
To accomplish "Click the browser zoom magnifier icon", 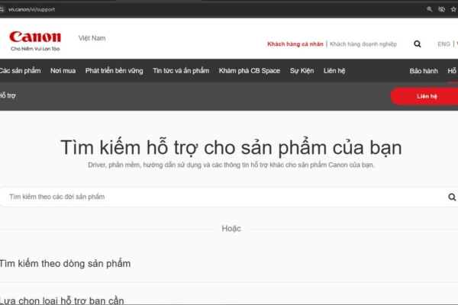I will click(429, 9).
